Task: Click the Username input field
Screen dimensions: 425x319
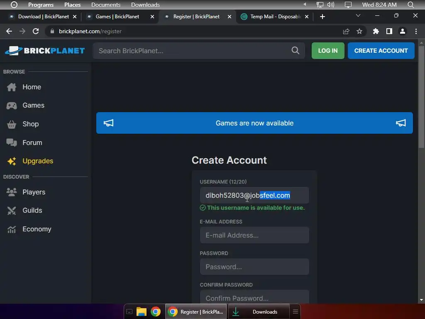Action: click(x=254, y=195)
